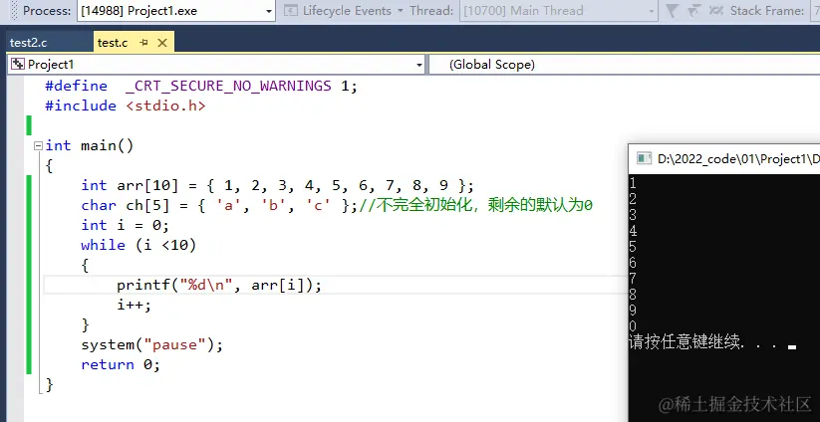Close the test.c tab
Image resolution: width=820 pixels, height=422 pixels.
(x=162, y=43)
